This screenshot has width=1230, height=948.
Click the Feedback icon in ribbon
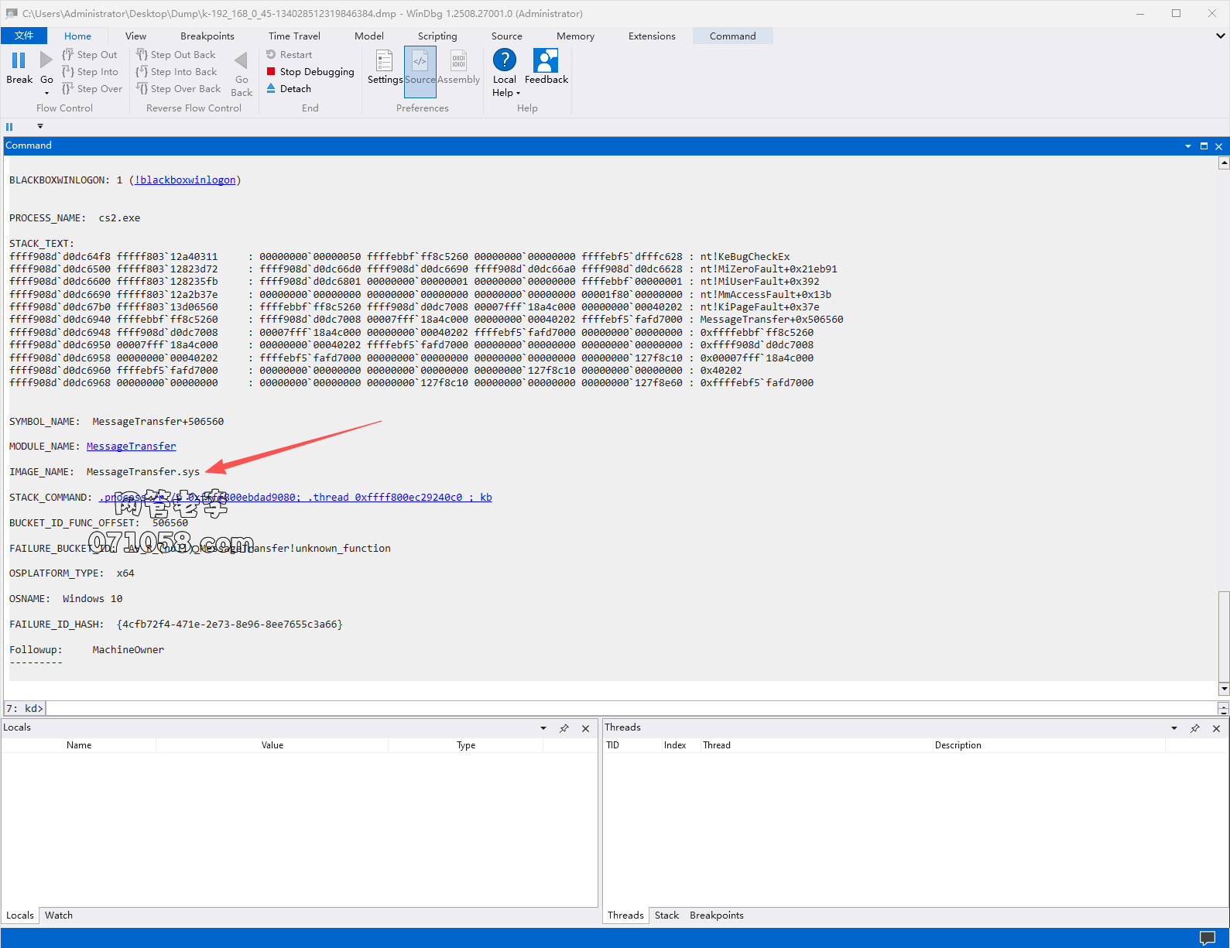click(x=546, y=60)
